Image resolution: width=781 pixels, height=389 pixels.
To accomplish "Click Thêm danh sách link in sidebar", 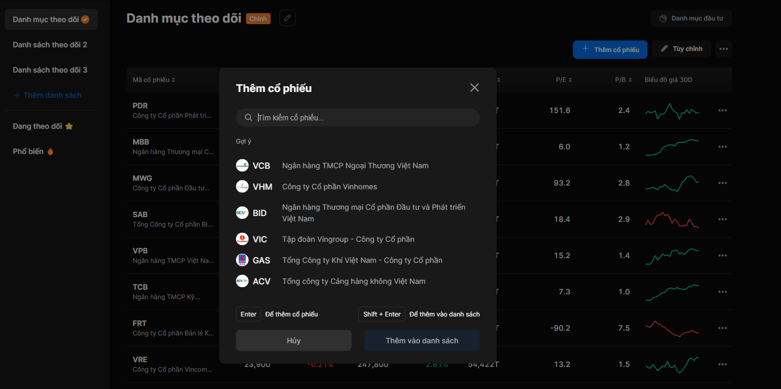I will pyautogui.click(x=48, y=95).
